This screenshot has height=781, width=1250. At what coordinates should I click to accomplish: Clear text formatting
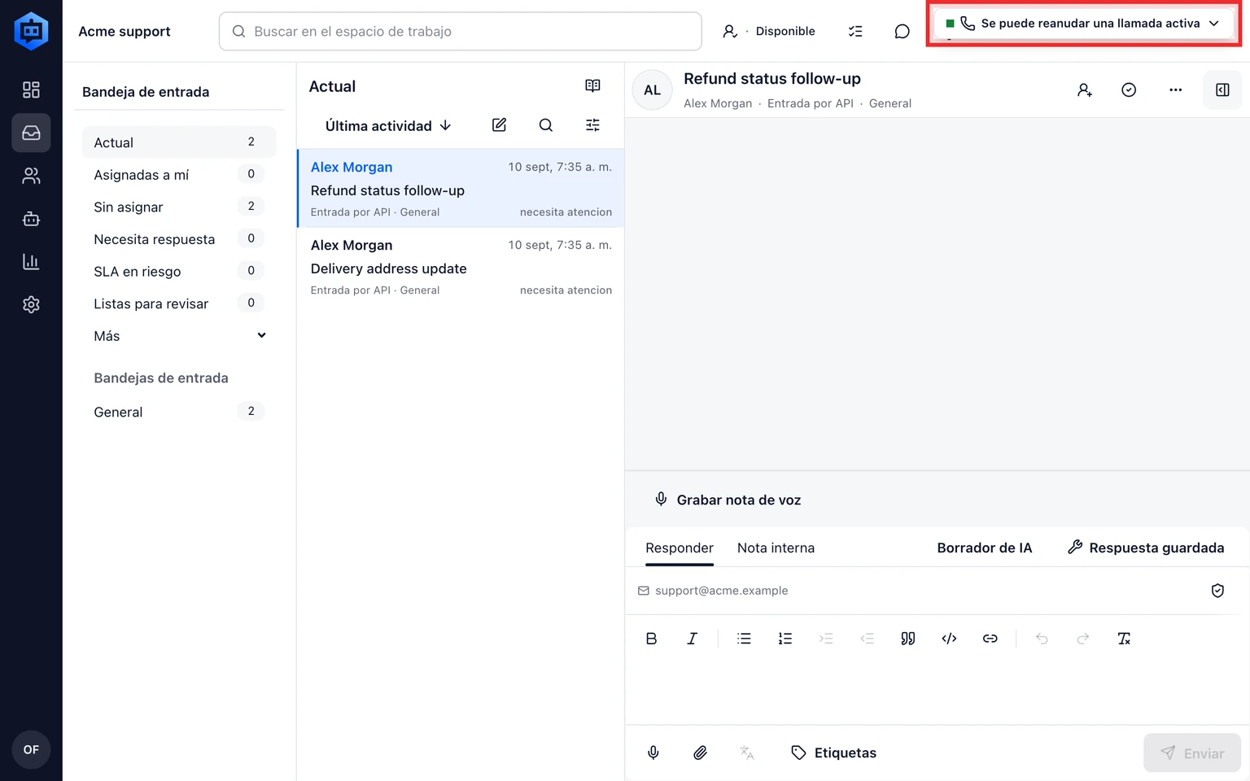1124,639
